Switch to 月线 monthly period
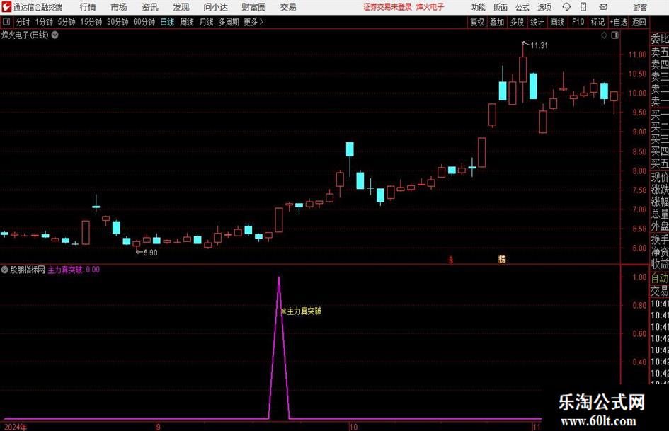Image resolution: width=669 pixels, height=431 pixels. [x=206, y=22]
